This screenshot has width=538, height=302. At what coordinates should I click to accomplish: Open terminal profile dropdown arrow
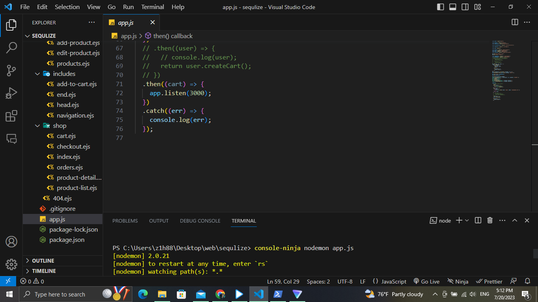click(x=467, y=220)
